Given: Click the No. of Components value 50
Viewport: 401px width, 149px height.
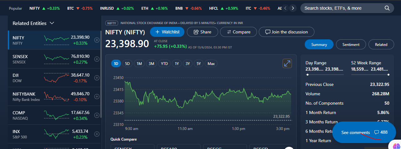Looking at the screenshot, I should [387, 103].
